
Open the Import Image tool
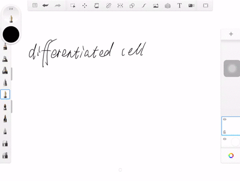(155, 5)
